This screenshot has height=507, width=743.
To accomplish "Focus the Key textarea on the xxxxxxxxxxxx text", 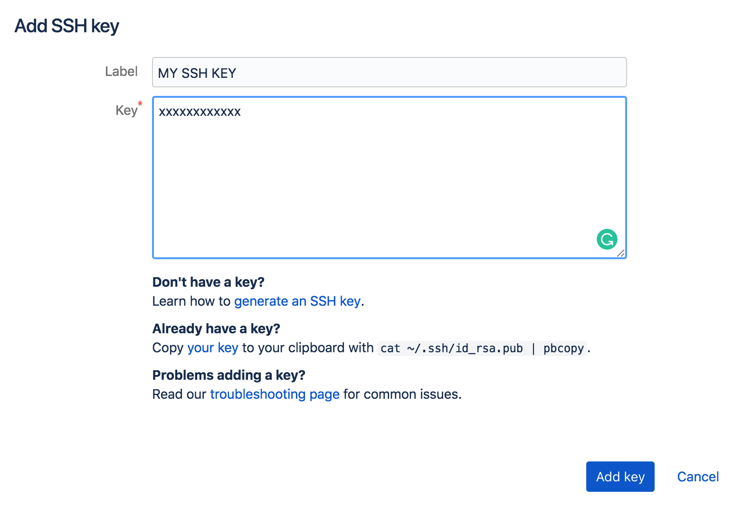I will click(200, 112).
